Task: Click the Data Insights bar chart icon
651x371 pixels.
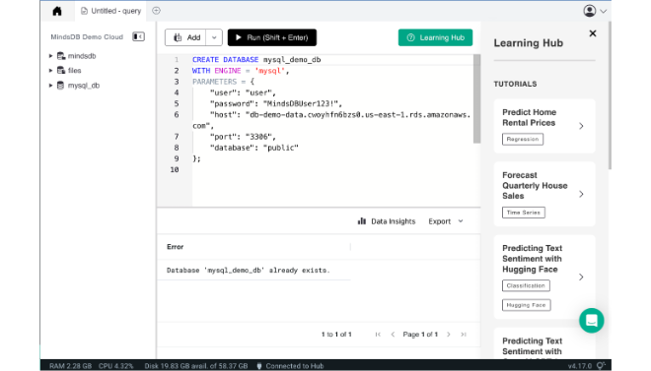Action: (x=362, y=221)
